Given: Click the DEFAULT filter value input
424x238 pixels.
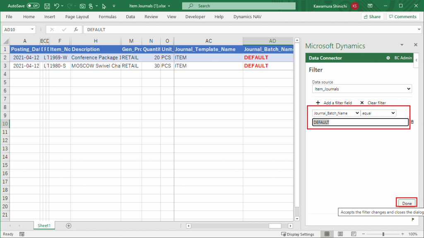Looking at the screenshot, I should [360, 122].
